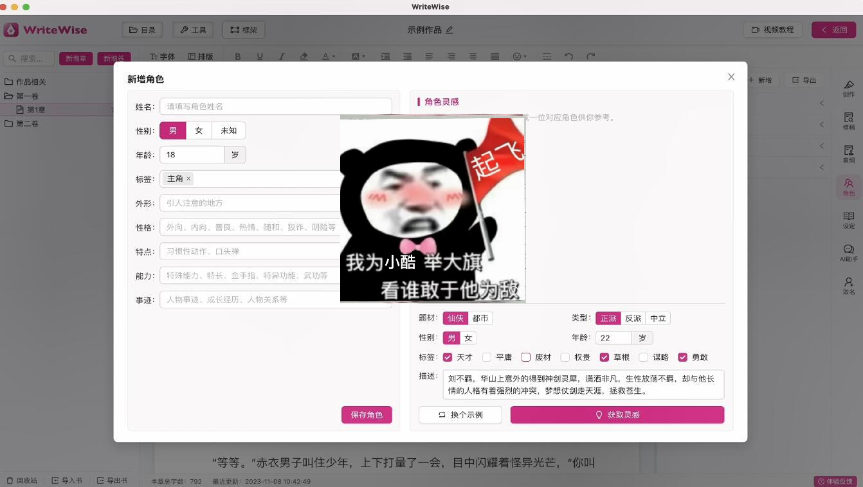Screen dimensions: 863x487
Task: Toggle underline formatting in editor toolbar
Action: point(260,57)
